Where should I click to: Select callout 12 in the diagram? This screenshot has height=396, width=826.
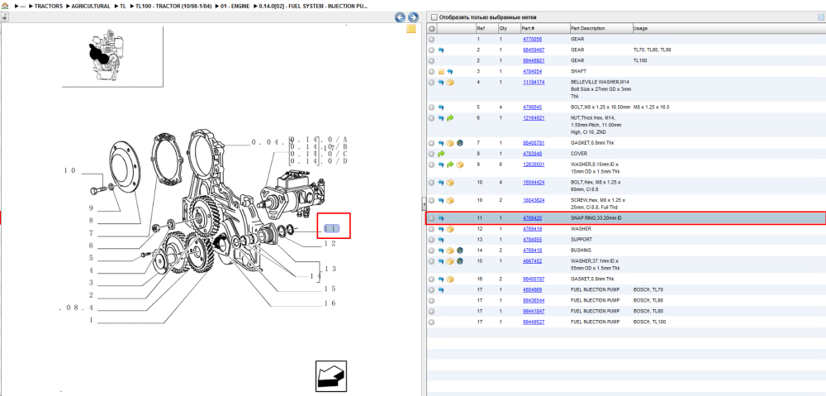click(330, 244)
